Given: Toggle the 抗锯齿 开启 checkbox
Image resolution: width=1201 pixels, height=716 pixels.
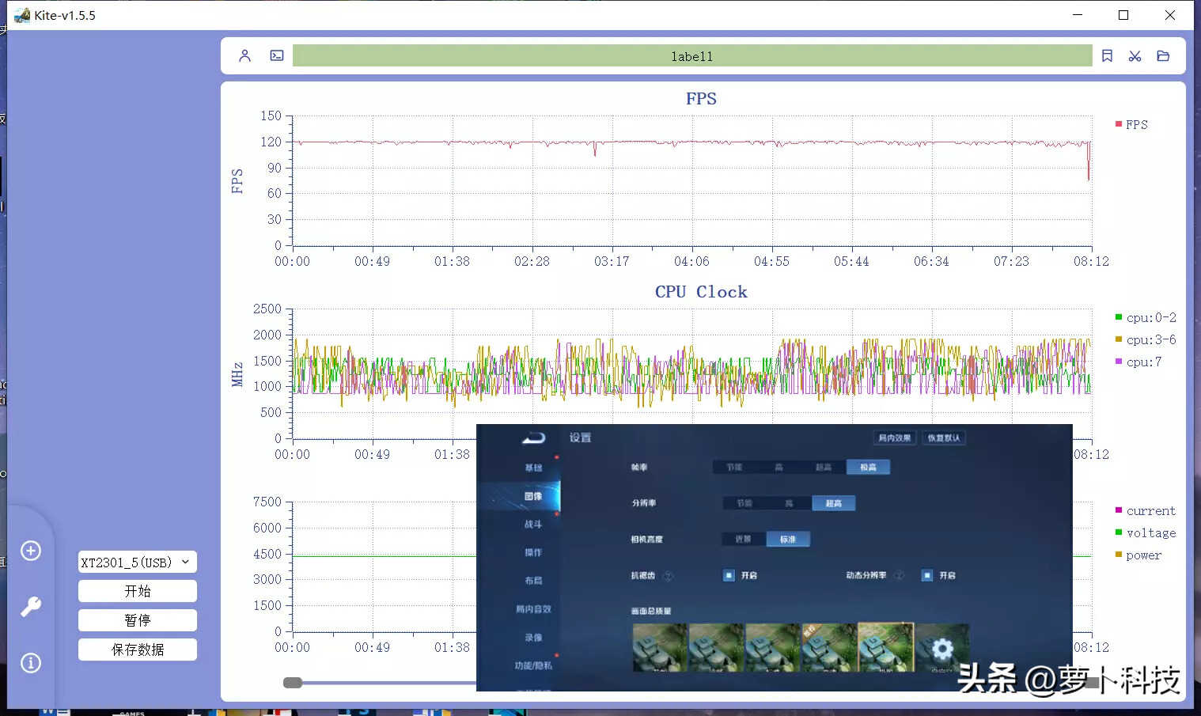Looking at the screenshot, I should 729,575.
